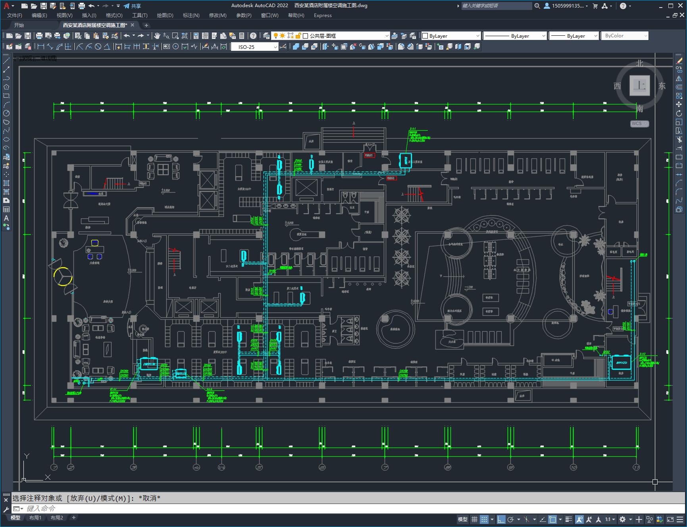
Task: Open the ByLayer linetype dropdown
Action: click(x=515, y=36)
